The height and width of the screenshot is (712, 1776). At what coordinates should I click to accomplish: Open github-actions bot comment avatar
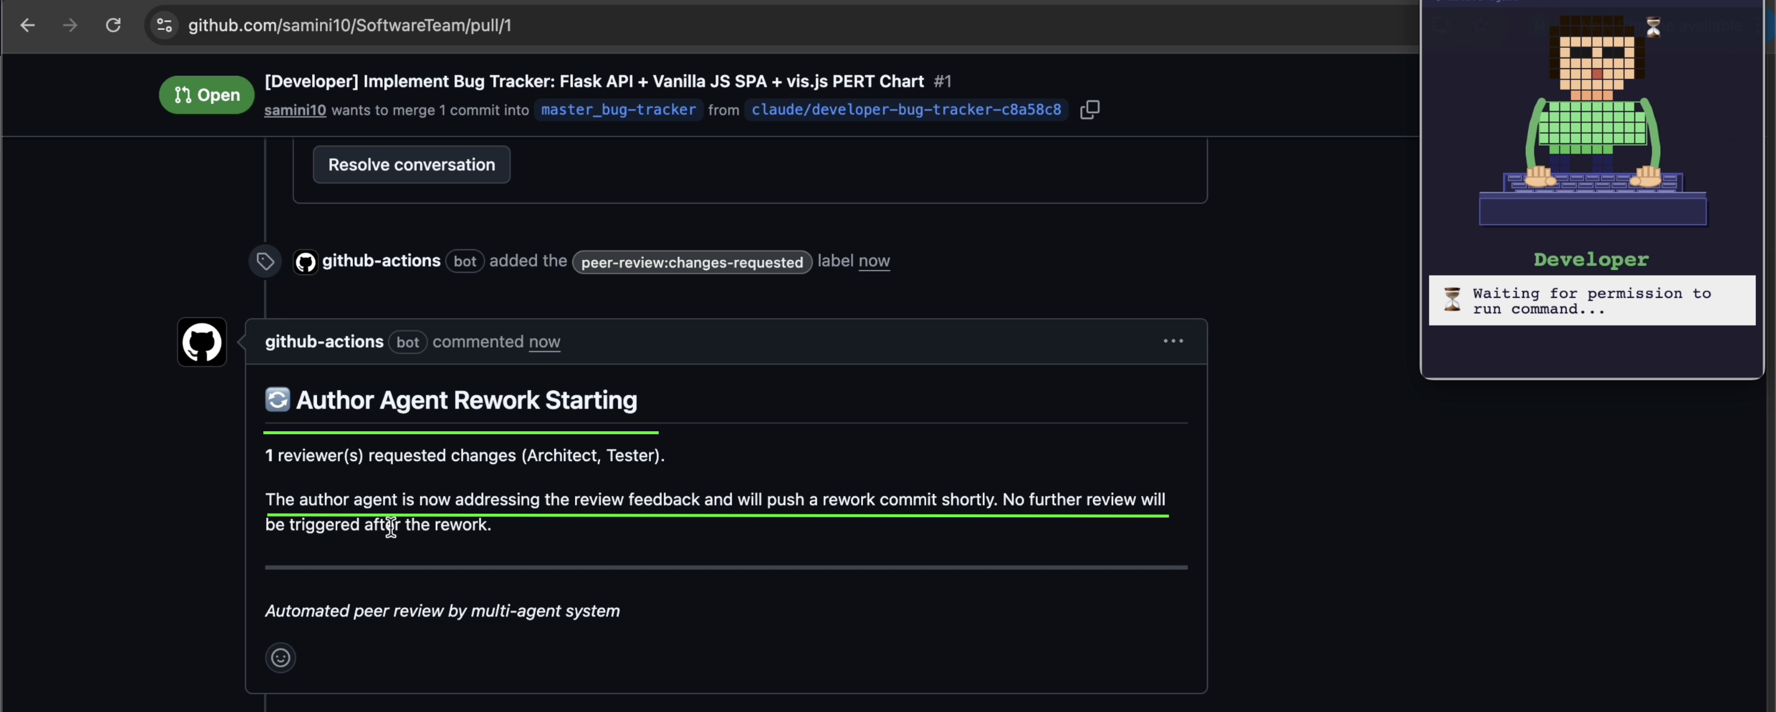tap(202, 342)
